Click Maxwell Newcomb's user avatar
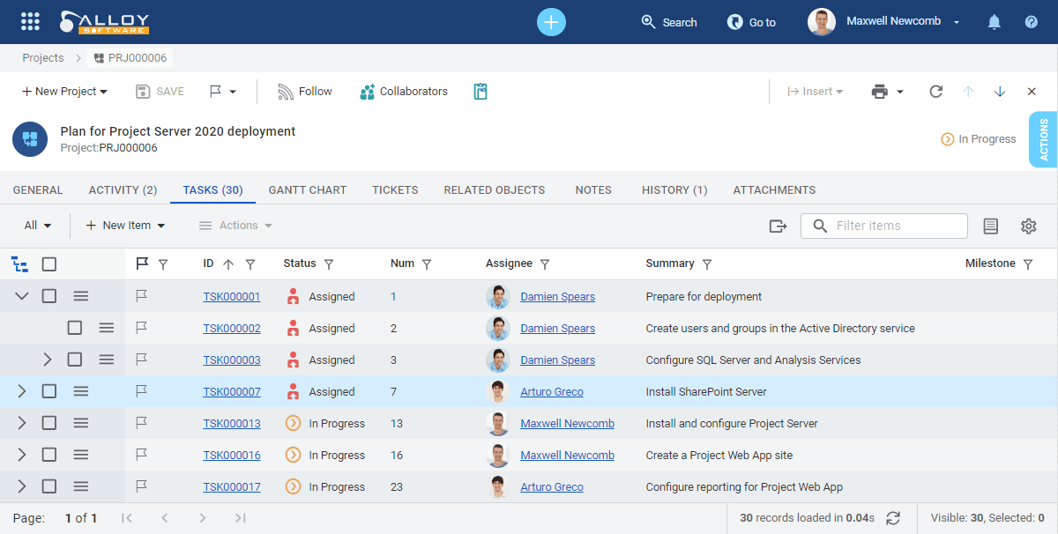Viewport: 1058px width, 534px height. (822, 22)
